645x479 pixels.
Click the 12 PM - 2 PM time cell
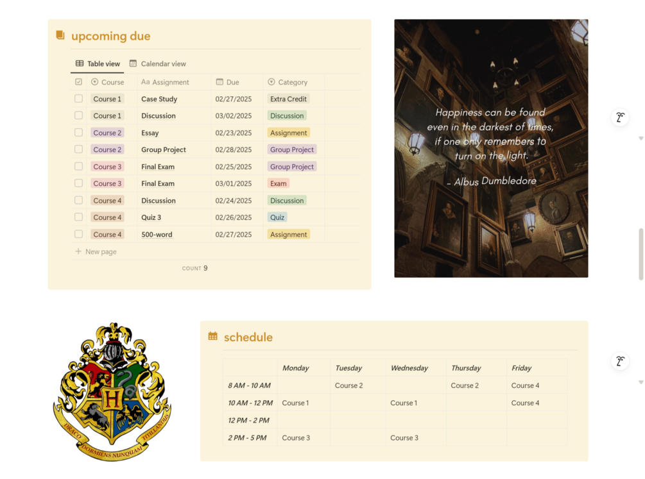pyautogui.click(x=250, y=420)
